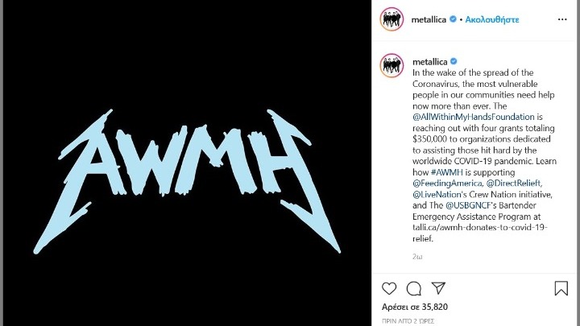Viewport: 580px width, 326px height.
Task: Click the verified badge beside caption username
Action: (454, 61)
